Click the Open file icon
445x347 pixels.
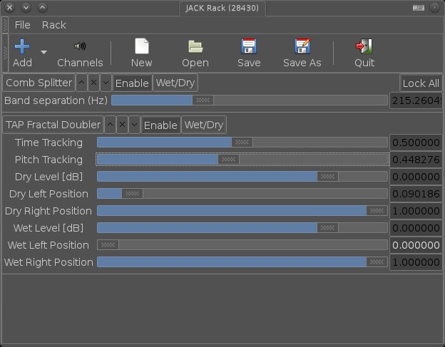pyautogui.click(x=195, y=48)
